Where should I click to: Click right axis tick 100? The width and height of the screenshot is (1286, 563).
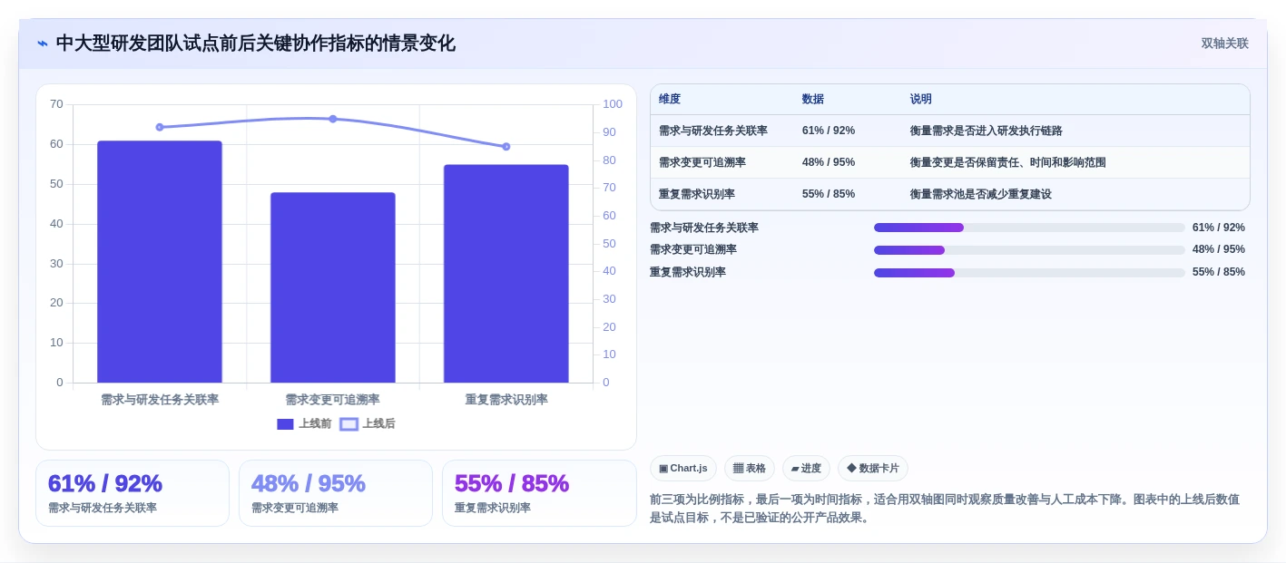coord(613,104)
